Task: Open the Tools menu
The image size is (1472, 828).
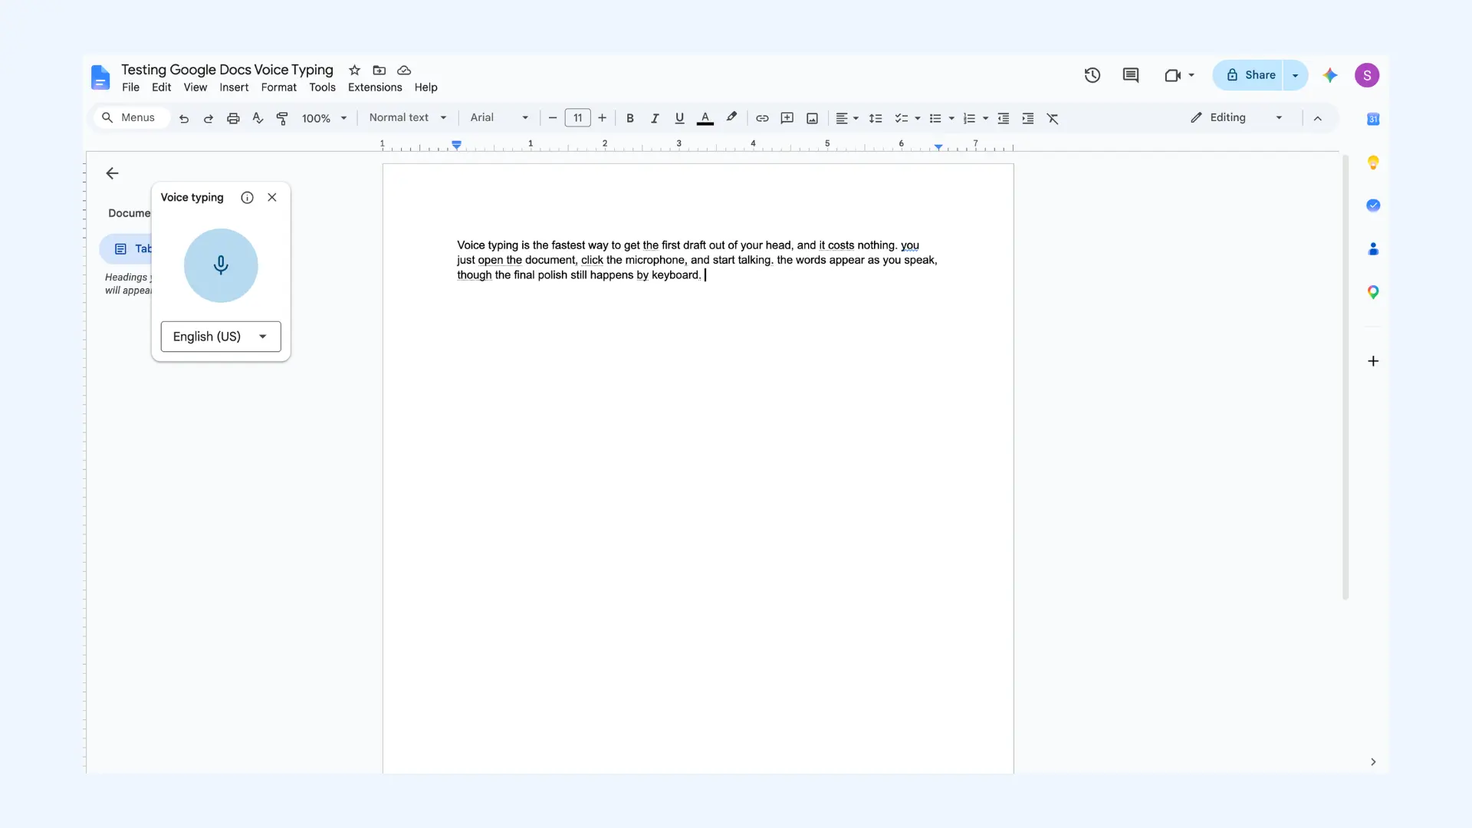Action: (x=323, y=87)
